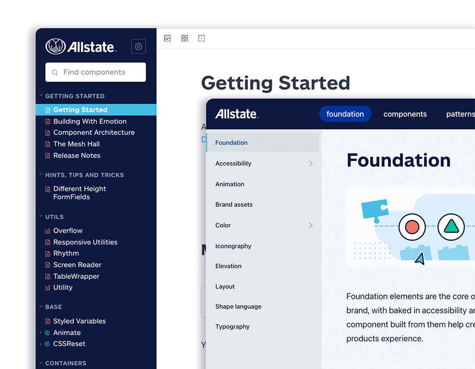This screenshot has width=475, height=369.
Task: Open the Screen Reader page
Action: 77,265
